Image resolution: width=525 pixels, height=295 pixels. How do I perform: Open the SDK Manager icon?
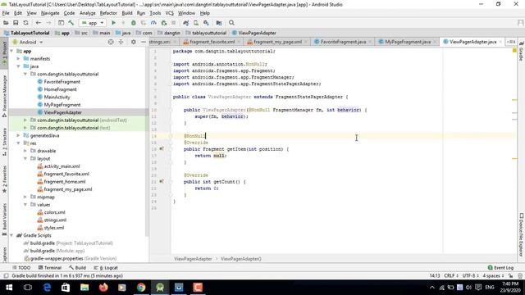tap(206, 23)
